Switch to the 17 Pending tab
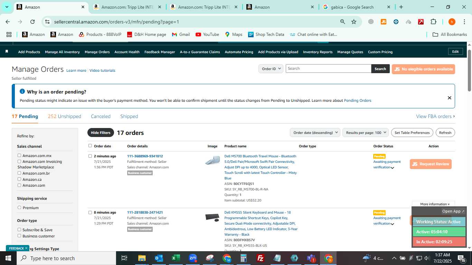The image size is (472, 265). pyautogui.click(x=25, y=116)
